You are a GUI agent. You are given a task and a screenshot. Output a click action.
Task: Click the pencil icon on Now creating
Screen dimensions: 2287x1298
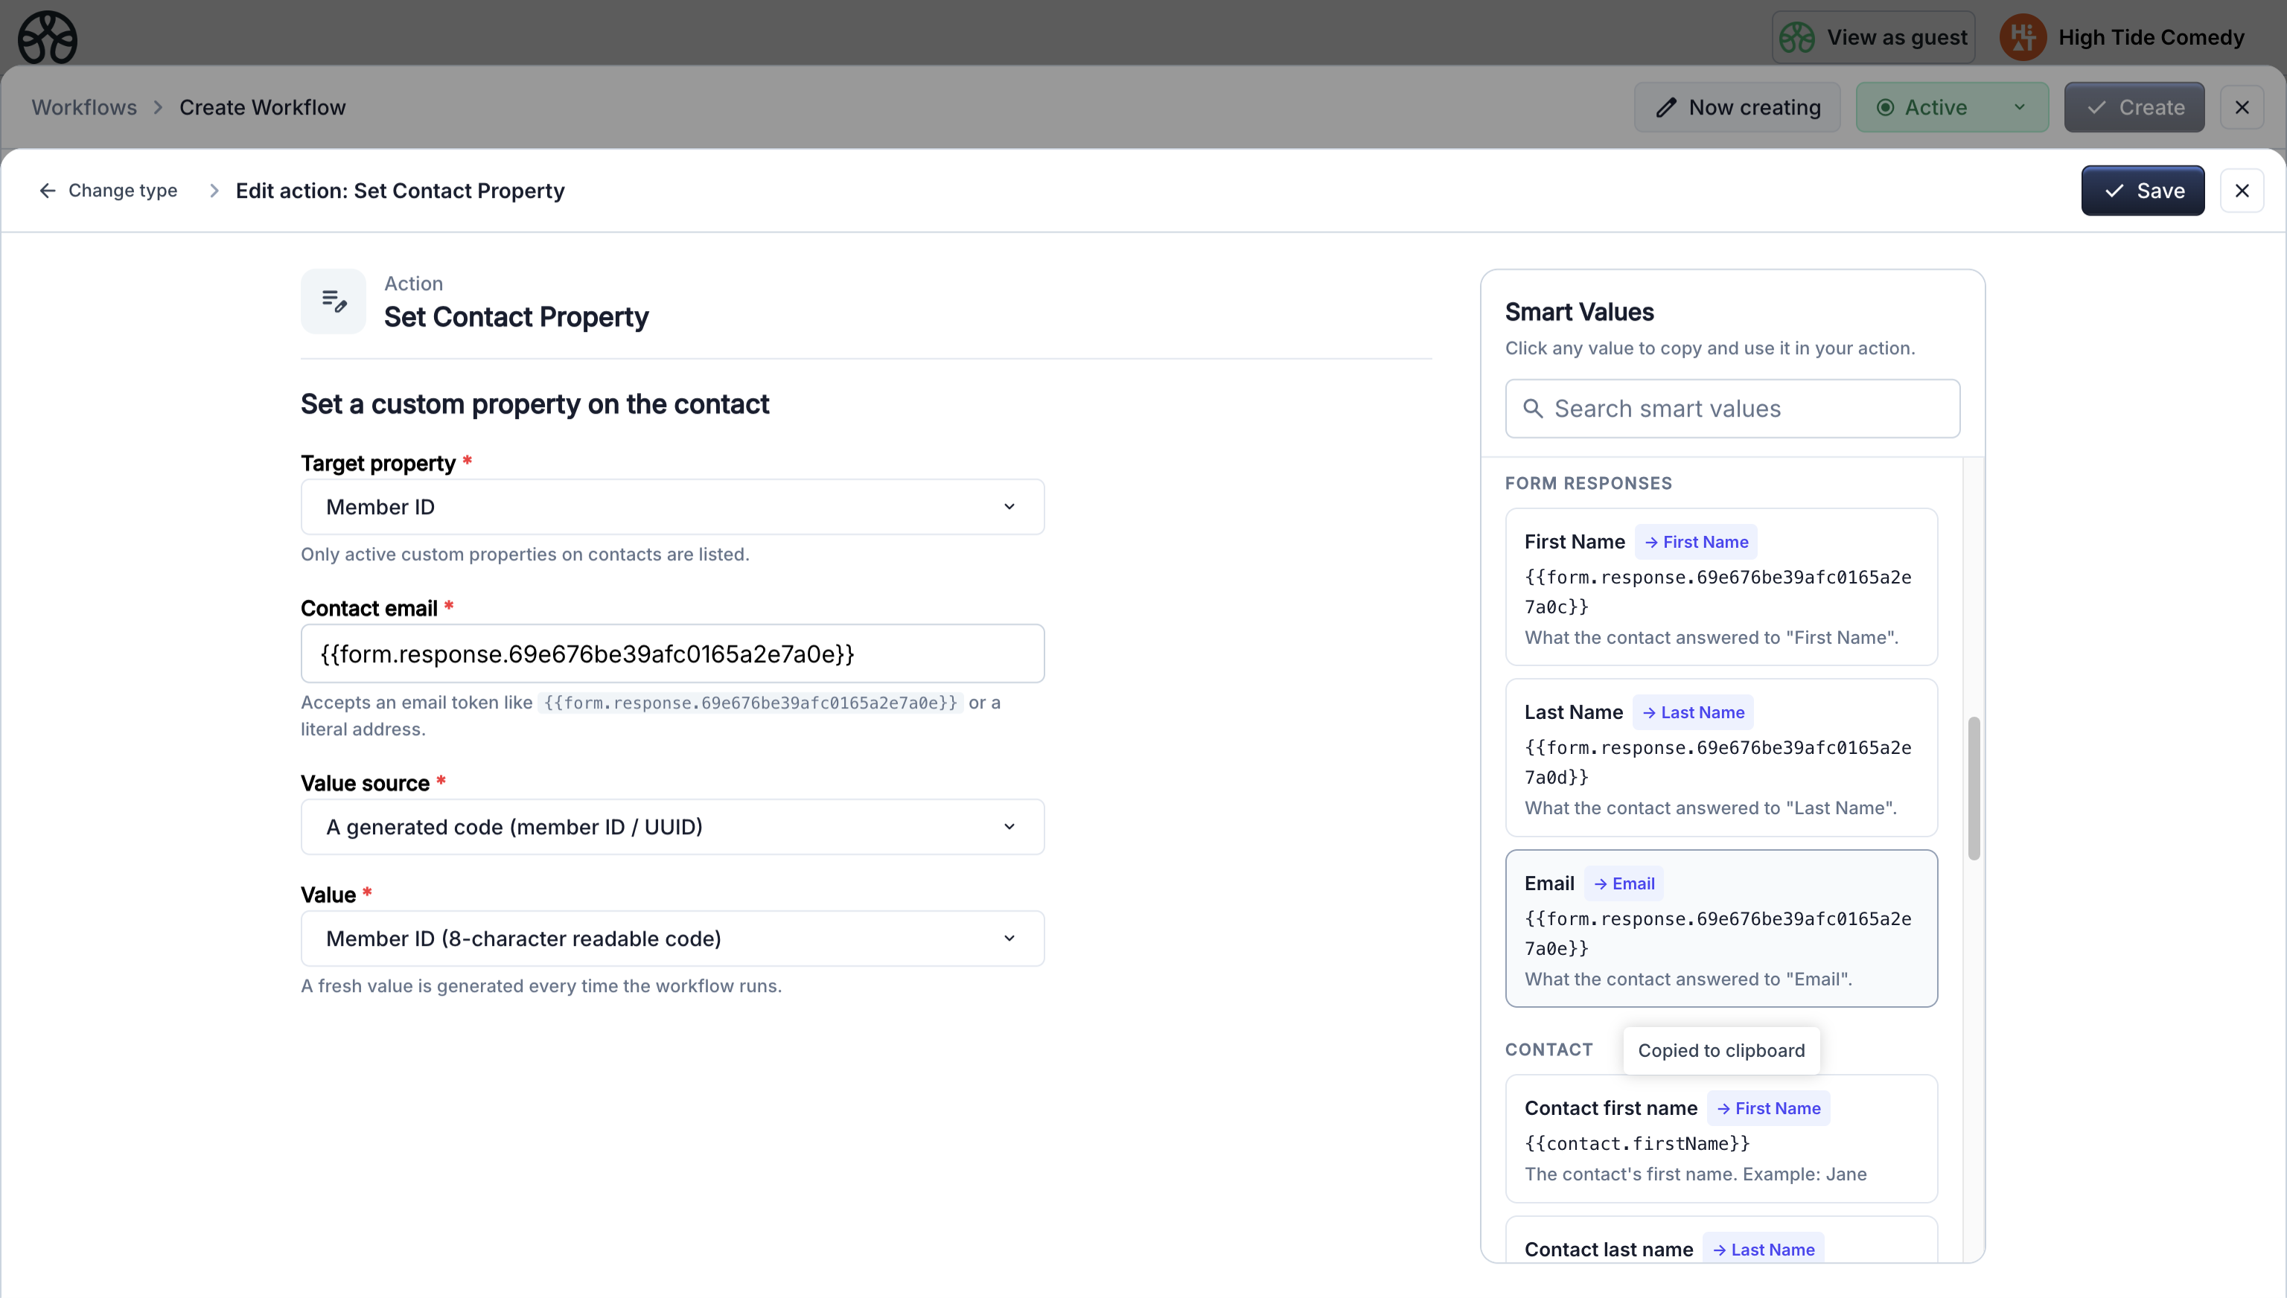1666,107
